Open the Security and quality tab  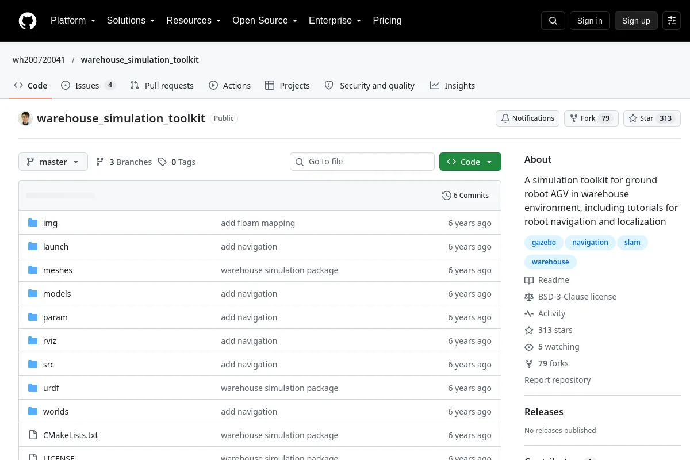click(370, 86)
